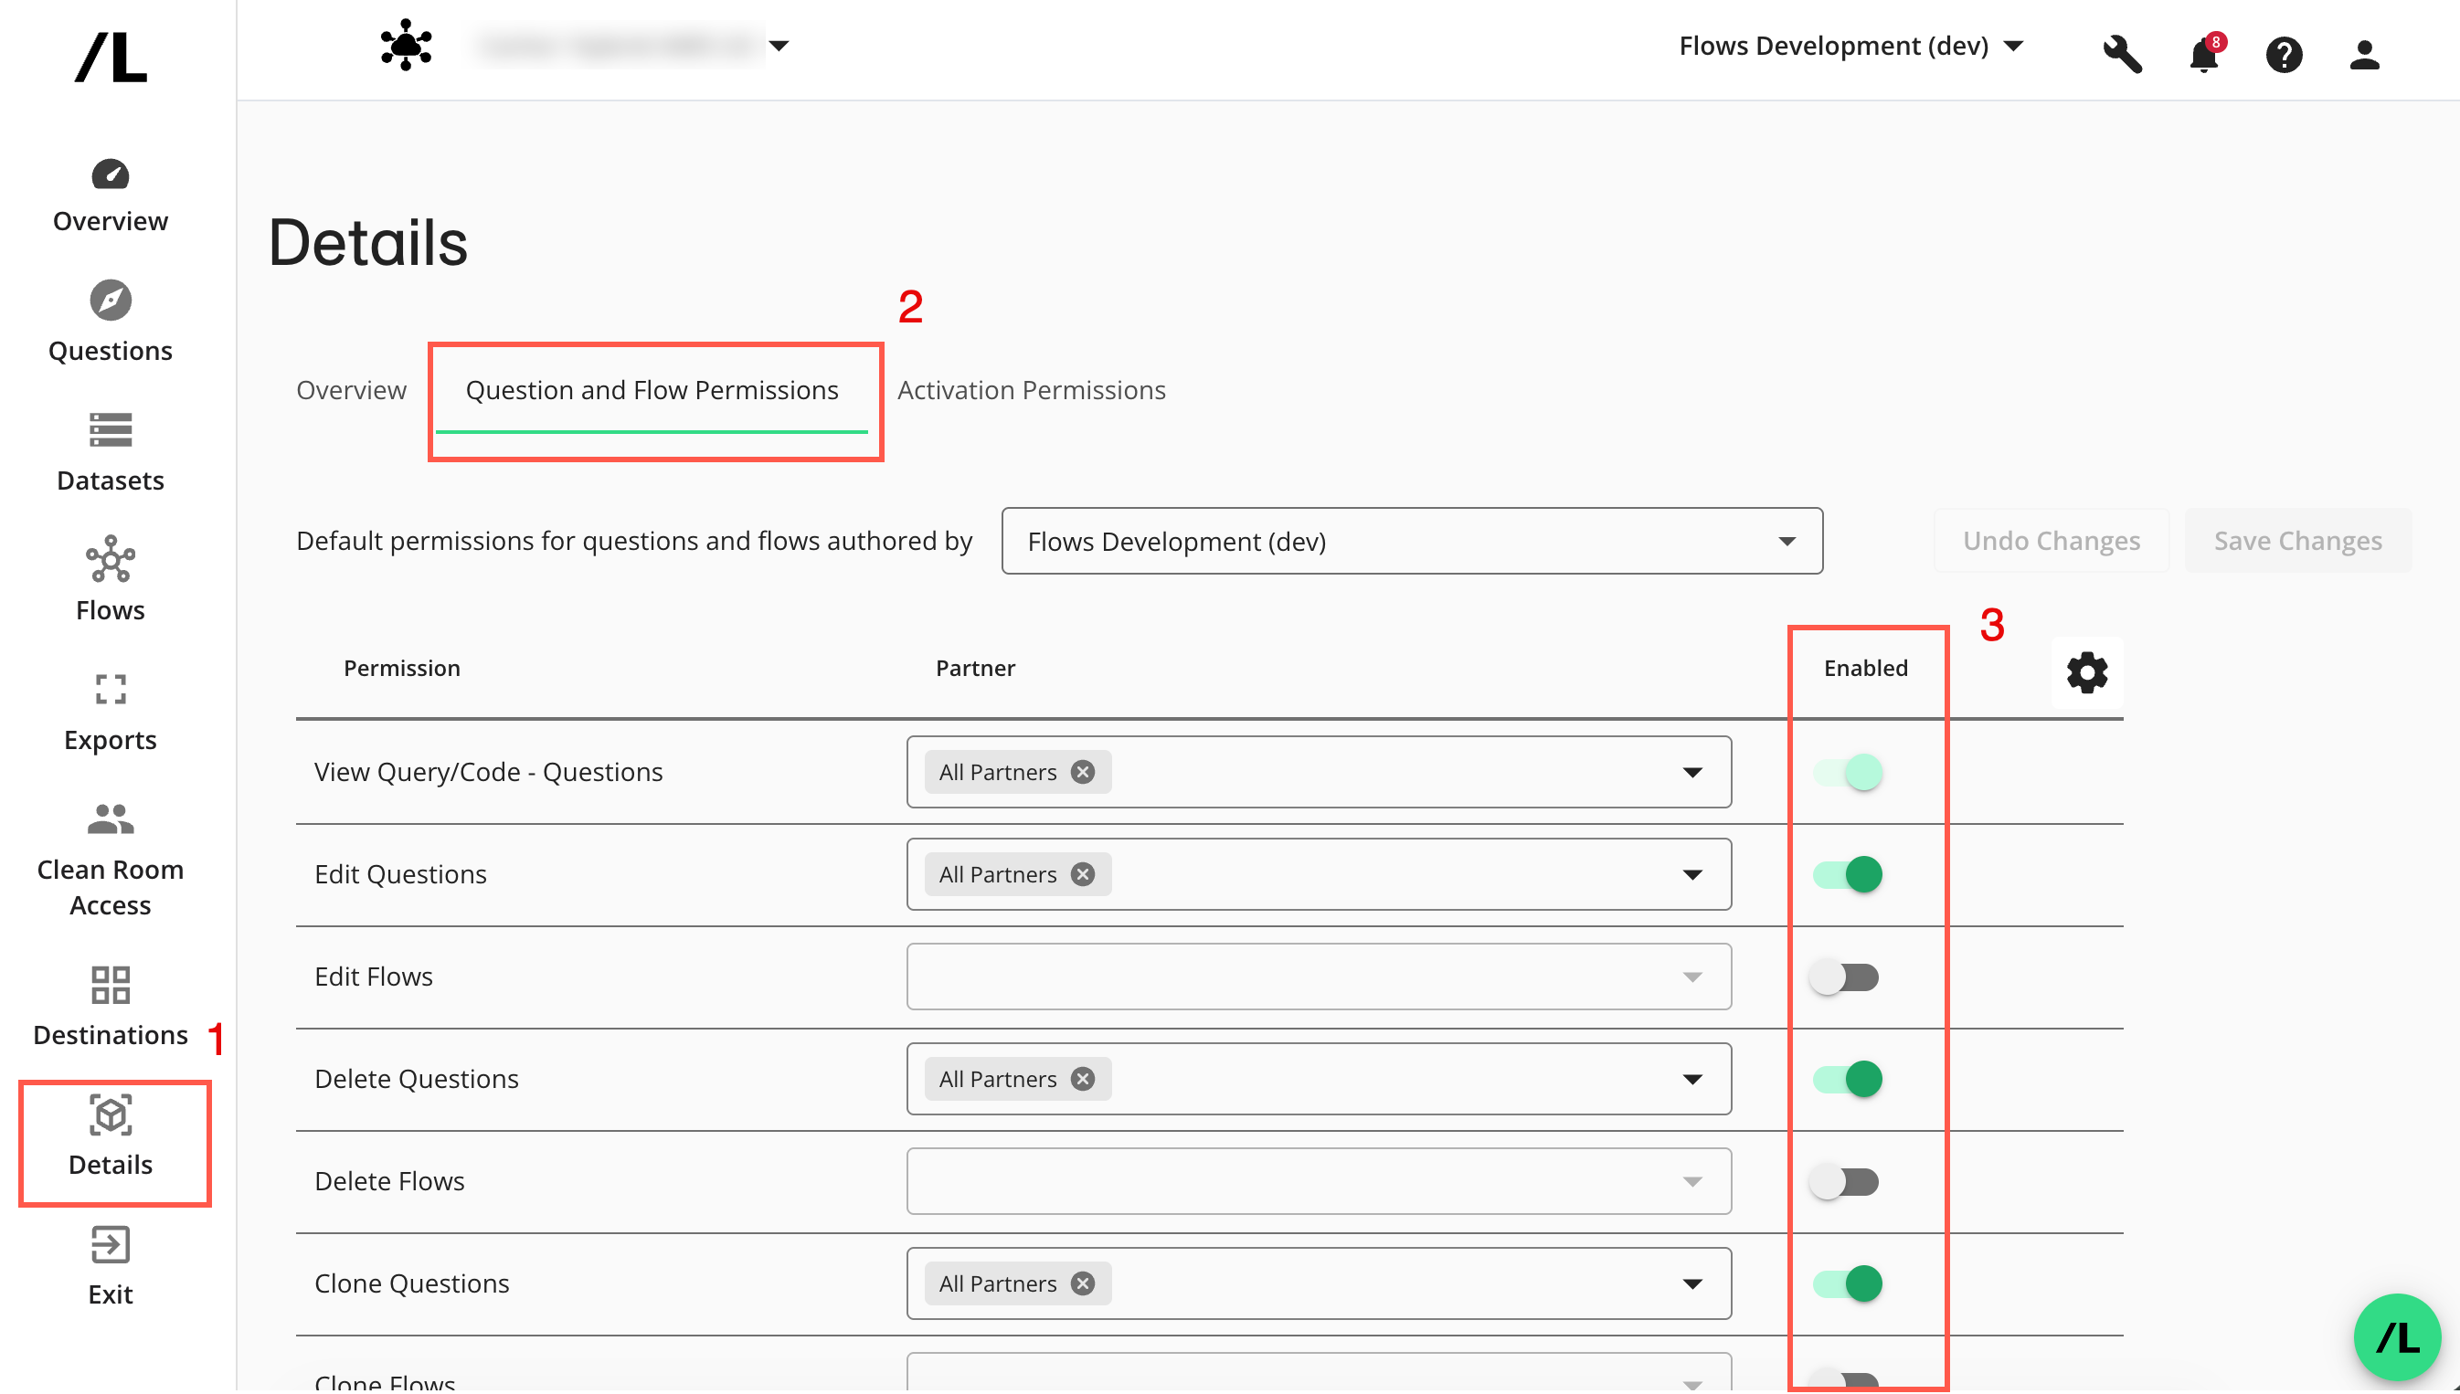The width and height of the screenshot is (2460, 1394).
Task: Open the Overview sidebar item
Action: coord(111,196)
